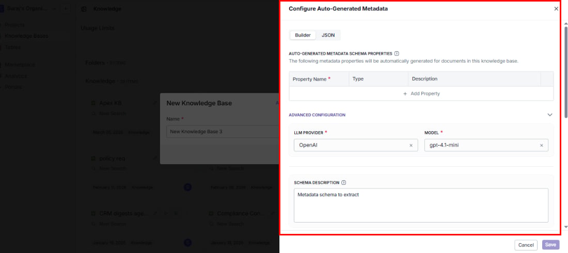Click the Name field in New Knowledge Base dialog
Image resolution: width=568 pixels, height=253 pixels.
pos(223,132)
